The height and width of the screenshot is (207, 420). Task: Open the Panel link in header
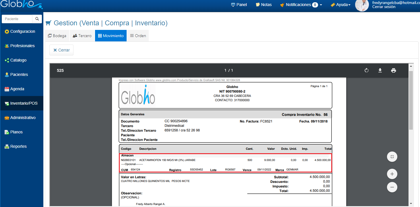pos(239,5)
